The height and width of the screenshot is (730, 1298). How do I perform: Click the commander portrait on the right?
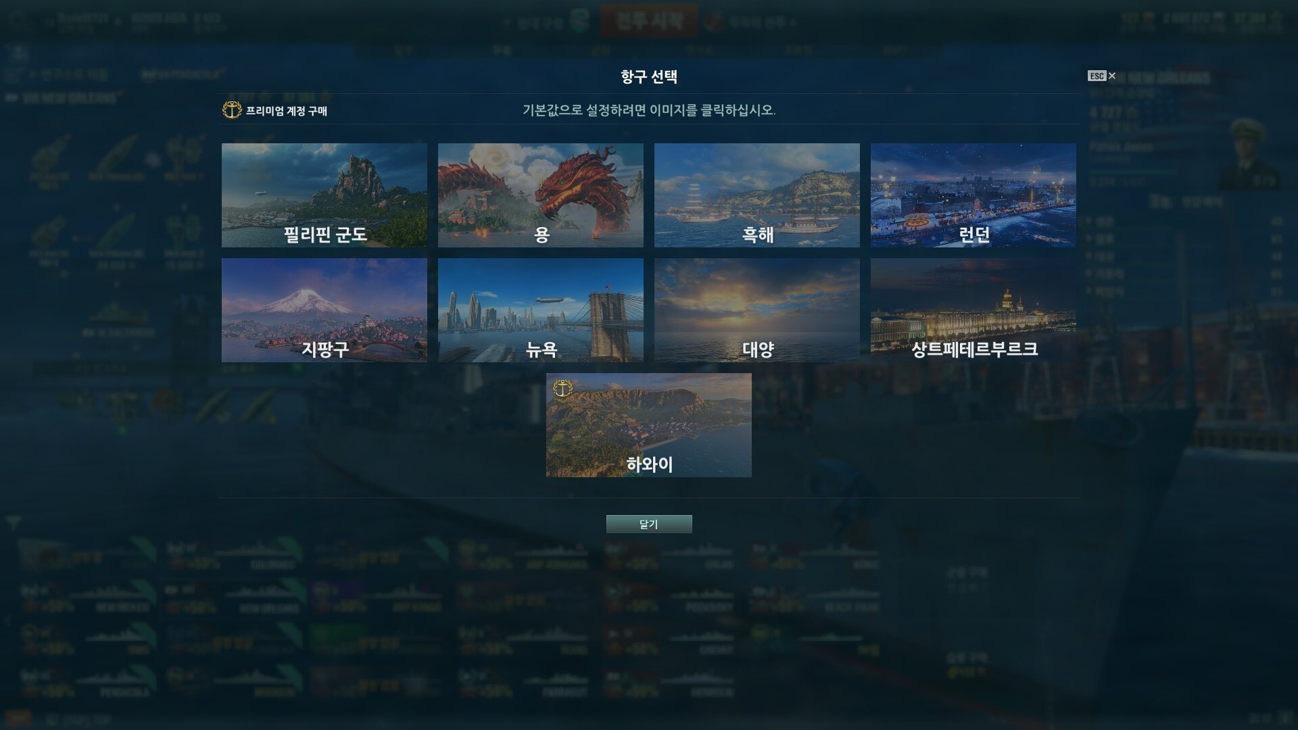coord(1248,154)
